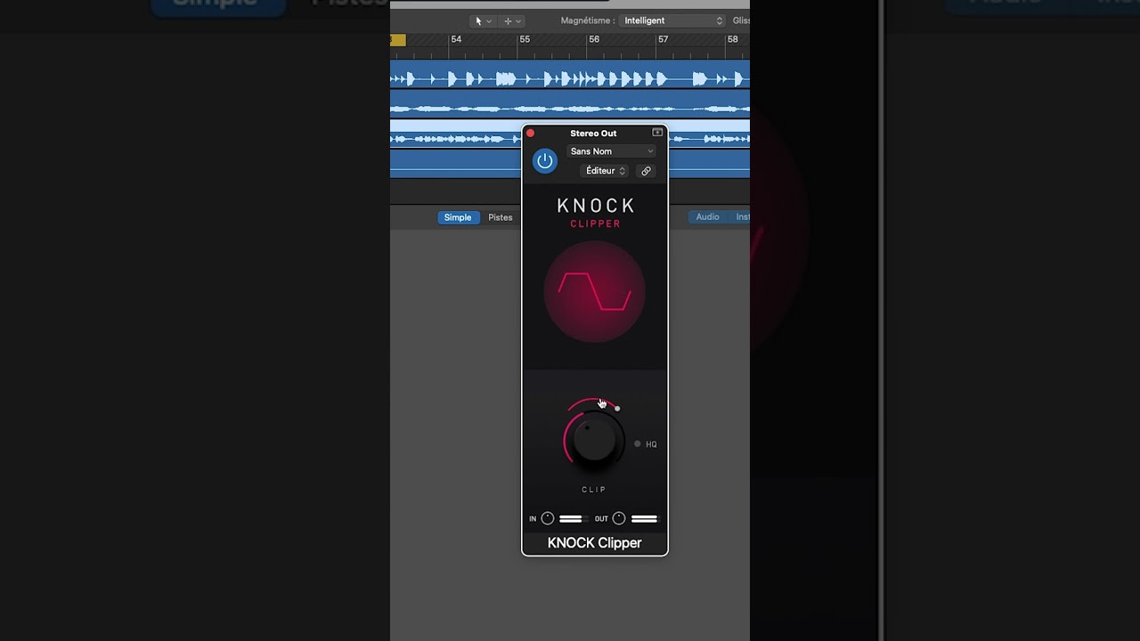Screen dimensions: 1140x641
Task: Open the pointer tool menu
Action: coord(482,20)
